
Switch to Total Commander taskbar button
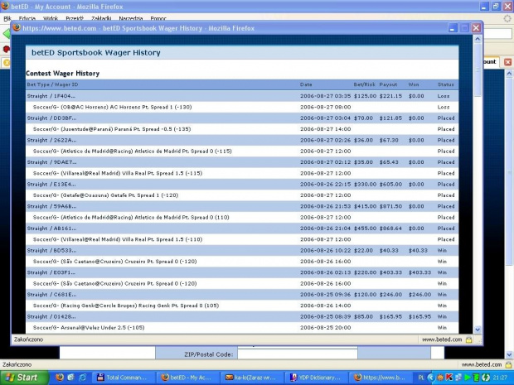[124, 377]
